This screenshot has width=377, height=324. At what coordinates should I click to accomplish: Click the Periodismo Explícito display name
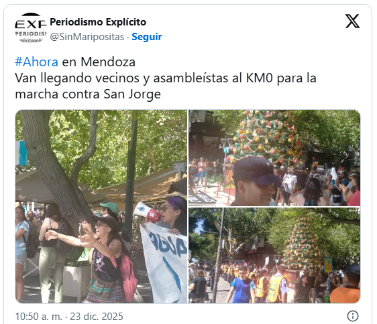[x=98, y=22]
